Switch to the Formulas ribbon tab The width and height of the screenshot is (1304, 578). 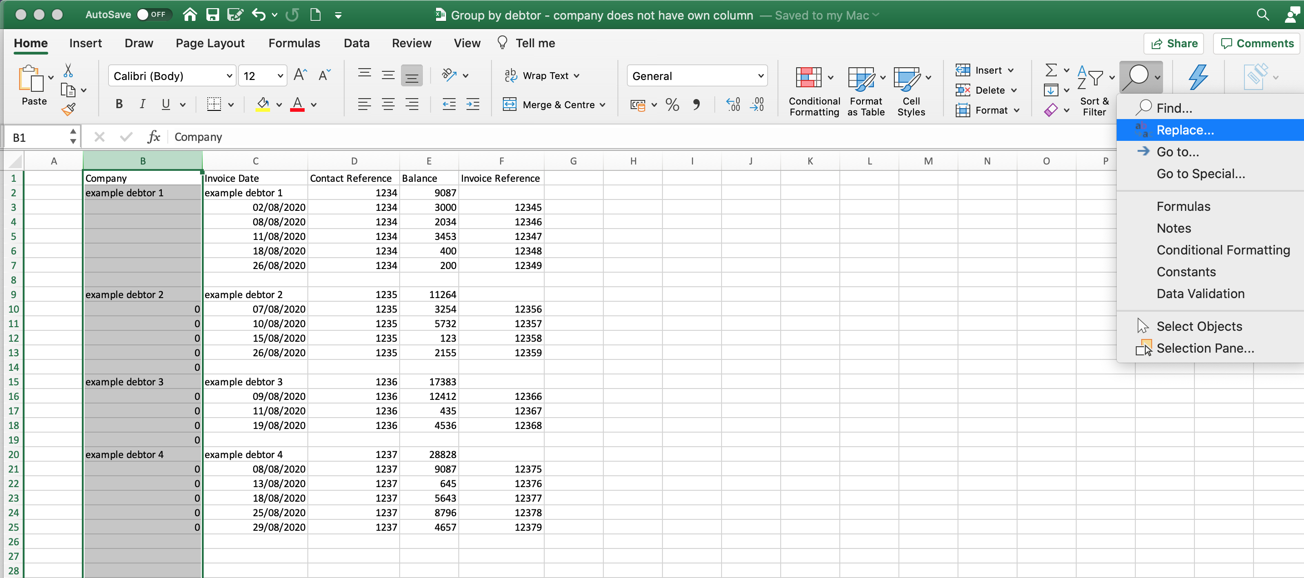pos(294,44)
